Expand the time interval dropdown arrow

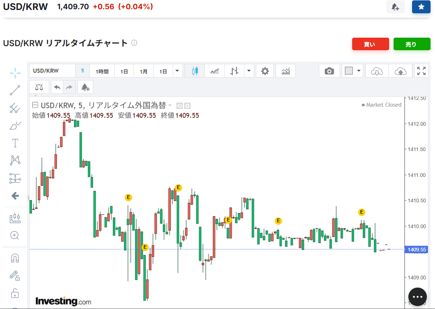(178, 71)
